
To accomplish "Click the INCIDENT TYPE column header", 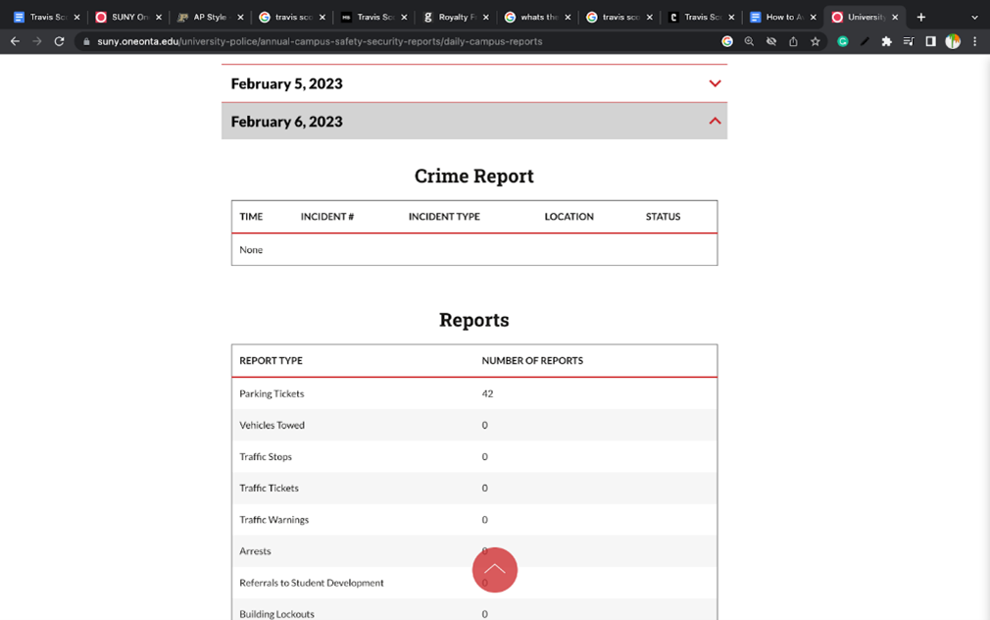I will [x=444, y=217].
